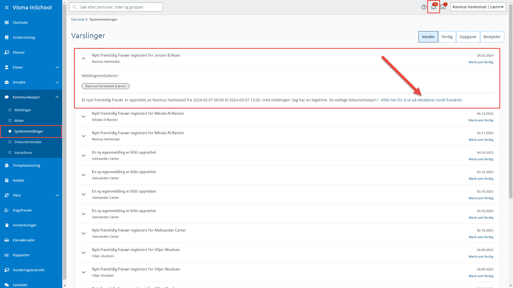513x288 pixels.
Task: Click the Startside grid icon in sidebar
Action: 7,22
